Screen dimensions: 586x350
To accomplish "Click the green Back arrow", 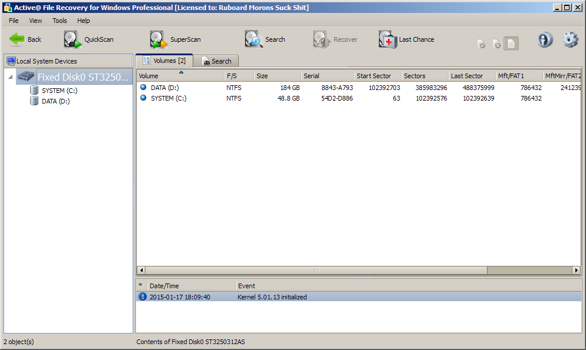I will (17, 39).
